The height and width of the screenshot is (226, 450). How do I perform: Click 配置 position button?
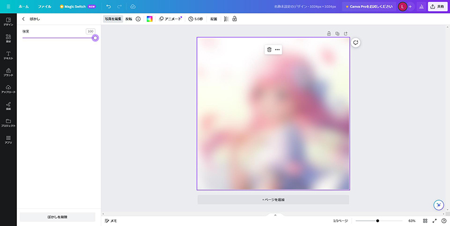214,19
